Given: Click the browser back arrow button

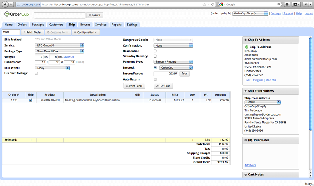Looking at the screenshot, I should [6, 4].
